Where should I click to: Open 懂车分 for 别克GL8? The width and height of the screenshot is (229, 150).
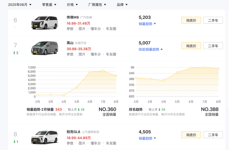pos(96,143)
